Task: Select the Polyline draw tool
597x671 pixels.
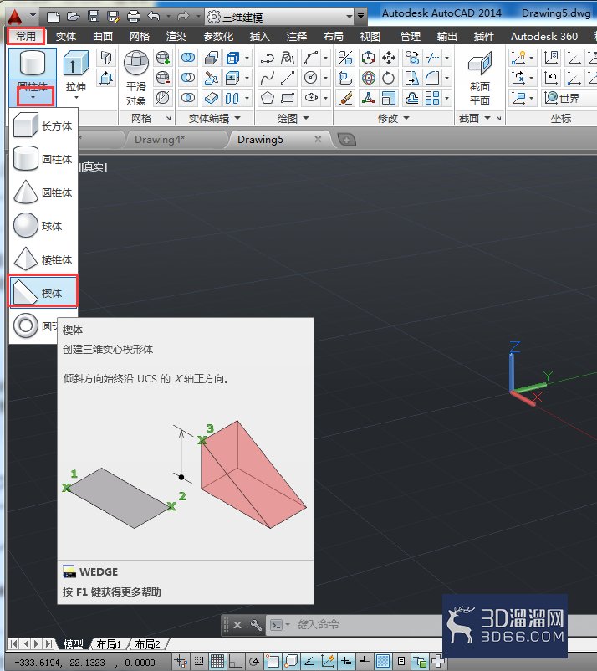Action: click(x=268, y=58)
